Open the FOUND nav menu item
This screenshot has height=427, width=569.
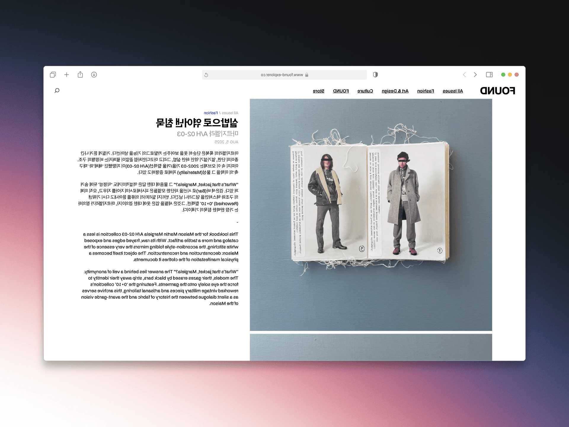click(341, 91)
